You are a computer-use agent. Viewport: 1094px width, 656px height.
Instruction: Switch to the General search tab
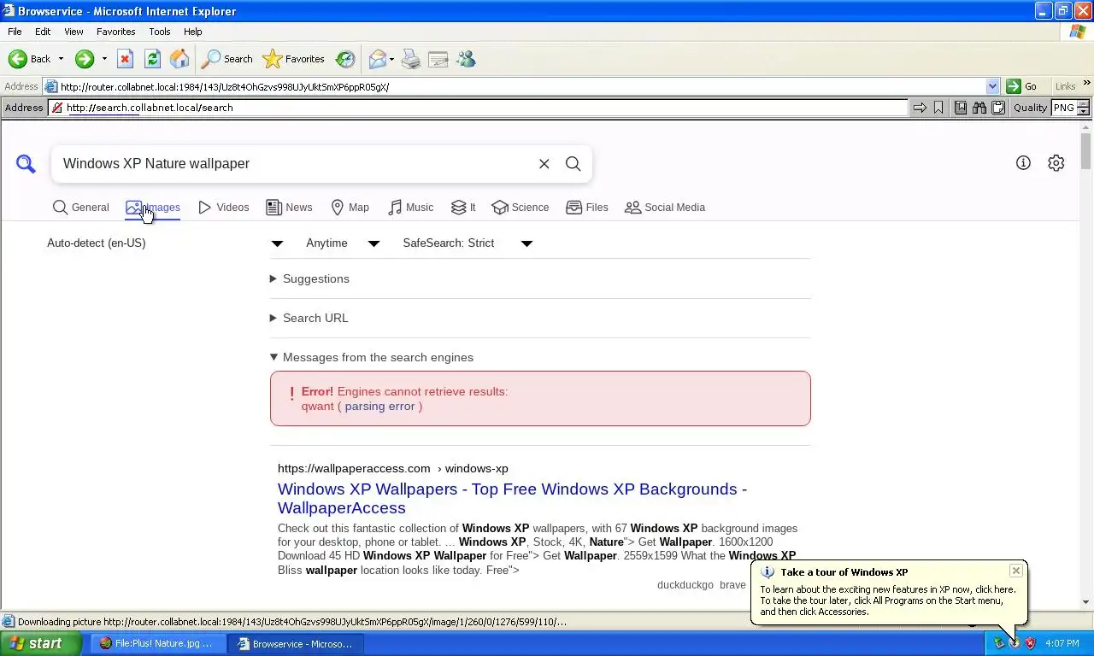(81, 208)
